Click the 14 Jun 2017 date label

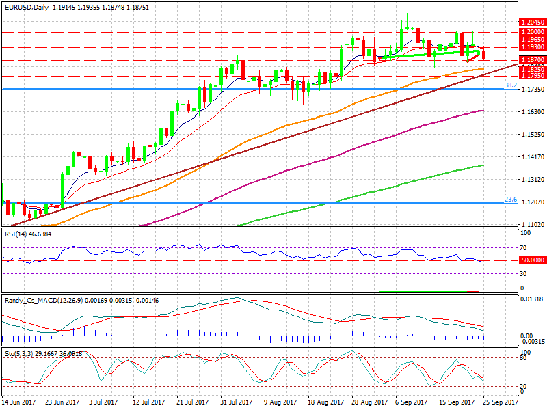pyautogui.click(x=18, y=404)
